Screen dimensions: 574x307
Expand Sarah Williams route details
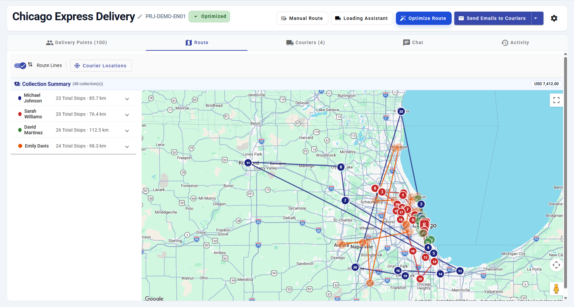(127, 115)
